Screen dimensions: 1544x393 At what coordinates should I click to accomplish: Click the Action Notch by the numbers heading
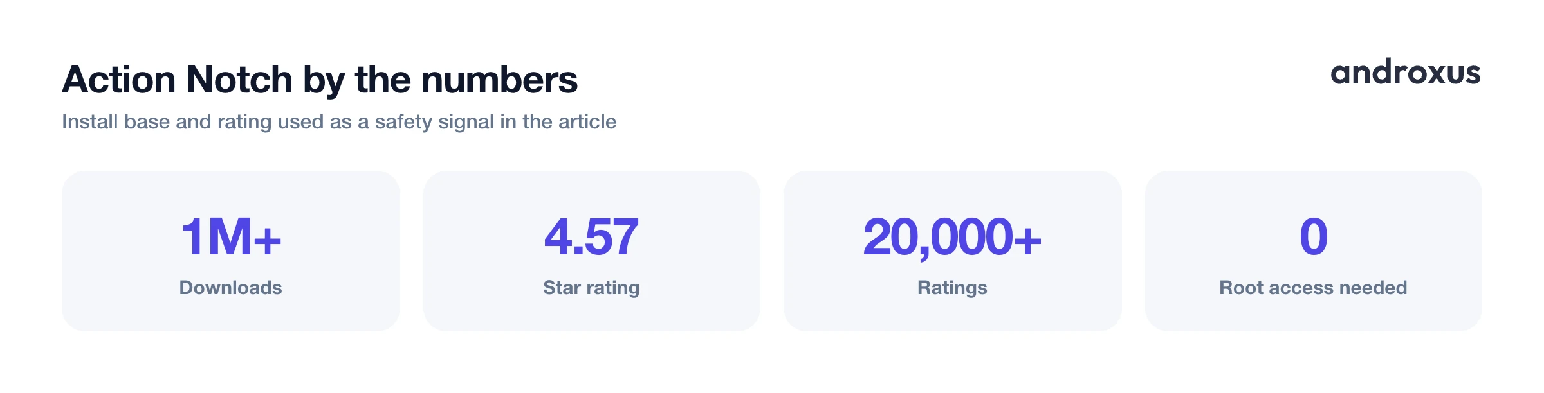(x=320, y=80)
